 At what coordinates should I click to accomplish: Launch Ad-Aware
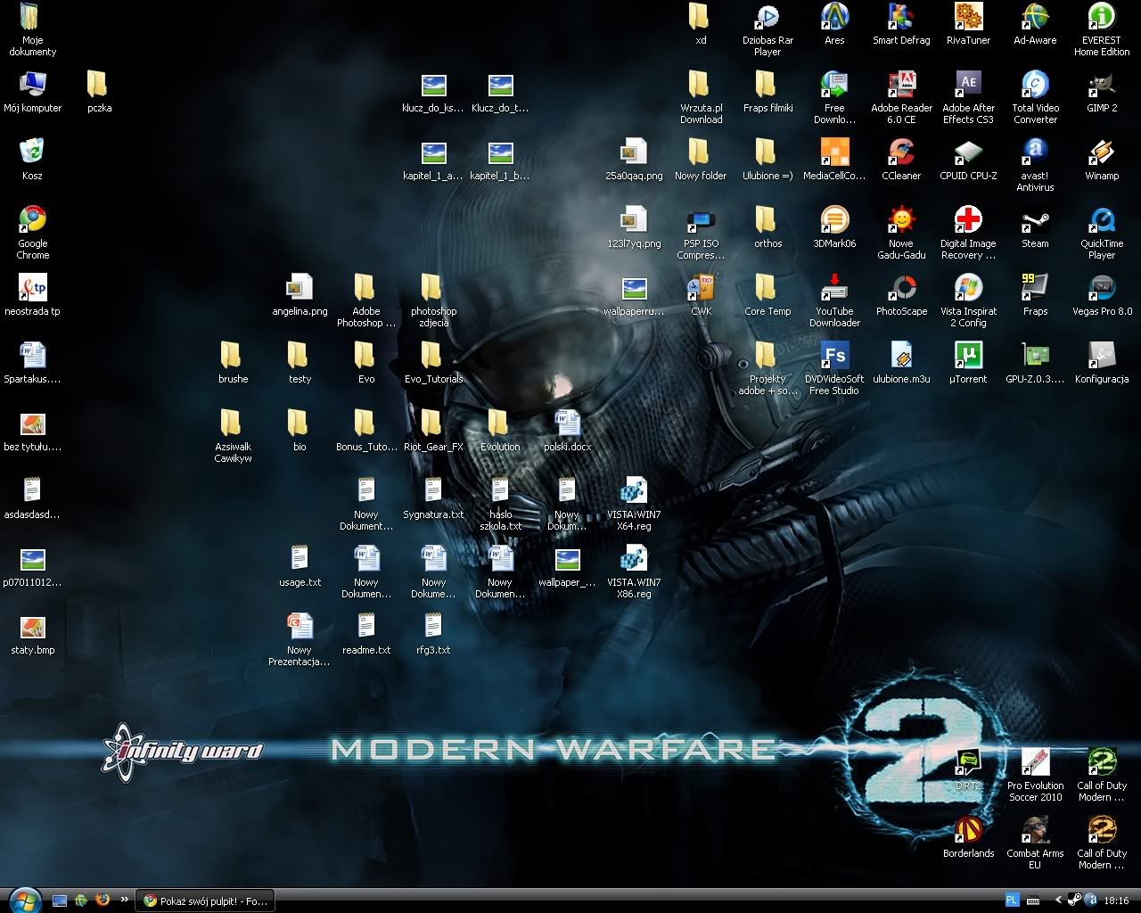point(1035,23)
